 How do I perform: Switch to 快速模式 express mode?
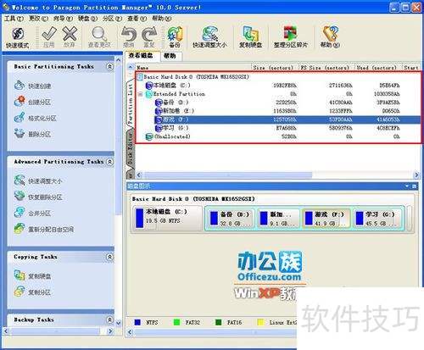(18, 37)
